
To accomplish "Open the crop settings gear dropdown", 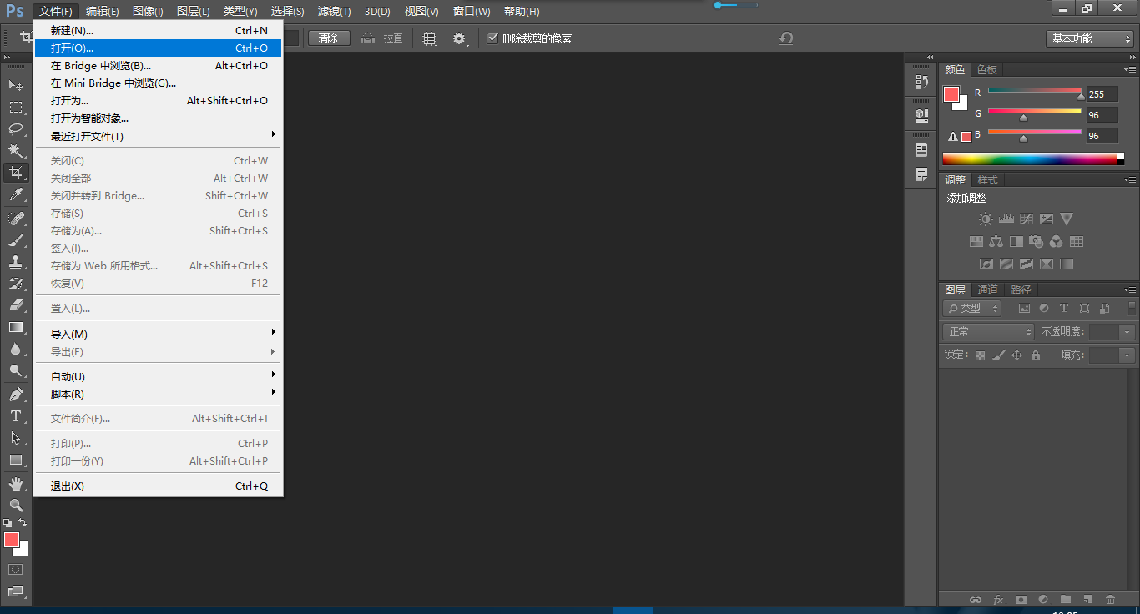I will coord(460,38).
